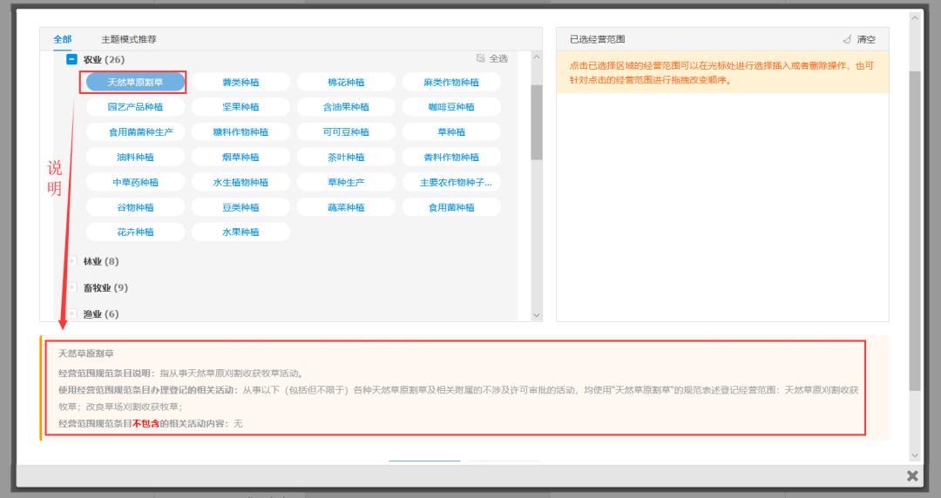Pick 中草药种植 from the list

click(135, 182)
